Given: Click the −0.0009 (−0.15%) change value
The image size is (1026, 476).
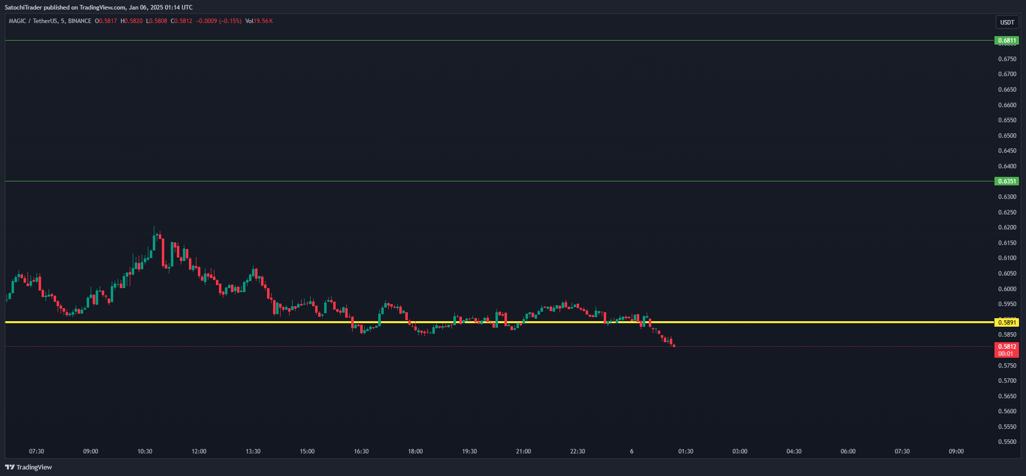Looking at the screenshot, I should [x=218, y=21].
